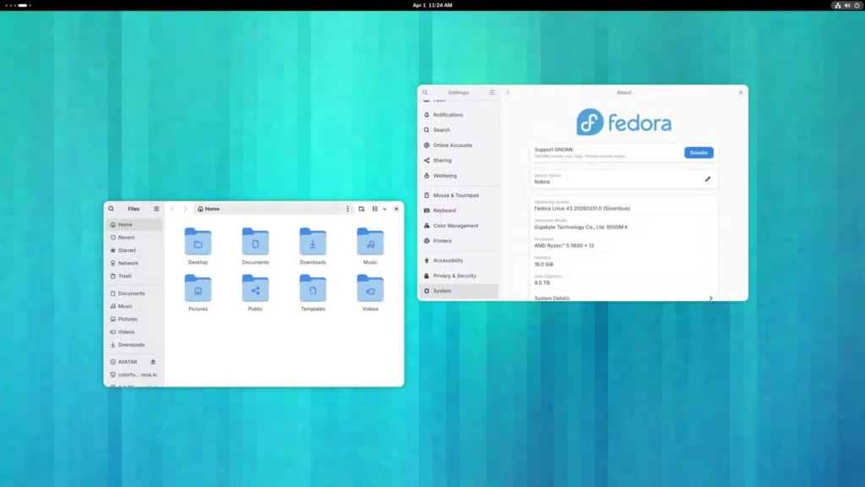Open the Documents bookmark in the Files sidebar
865x487 pixels.
(134, 293)
